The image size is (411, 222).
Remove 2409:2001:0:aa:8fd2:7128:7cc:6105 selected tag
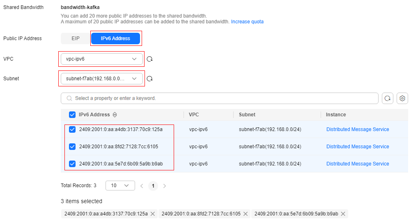[x=246, y=214]
